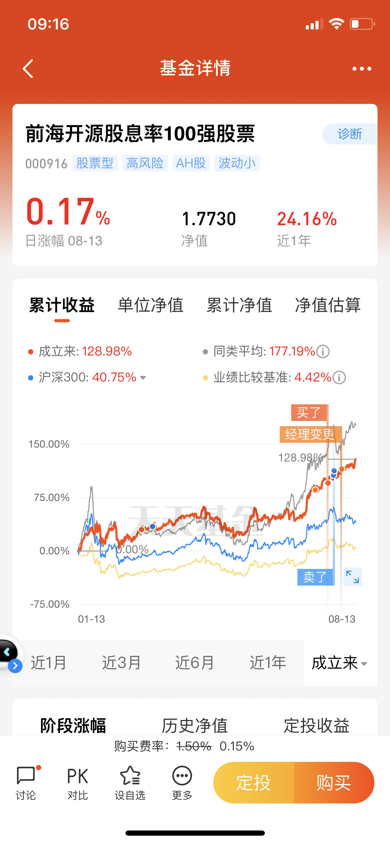Expand chart to fullscreen icon
Image resolution: width=390 pixels, height=844 pixels.
[352, 577]
